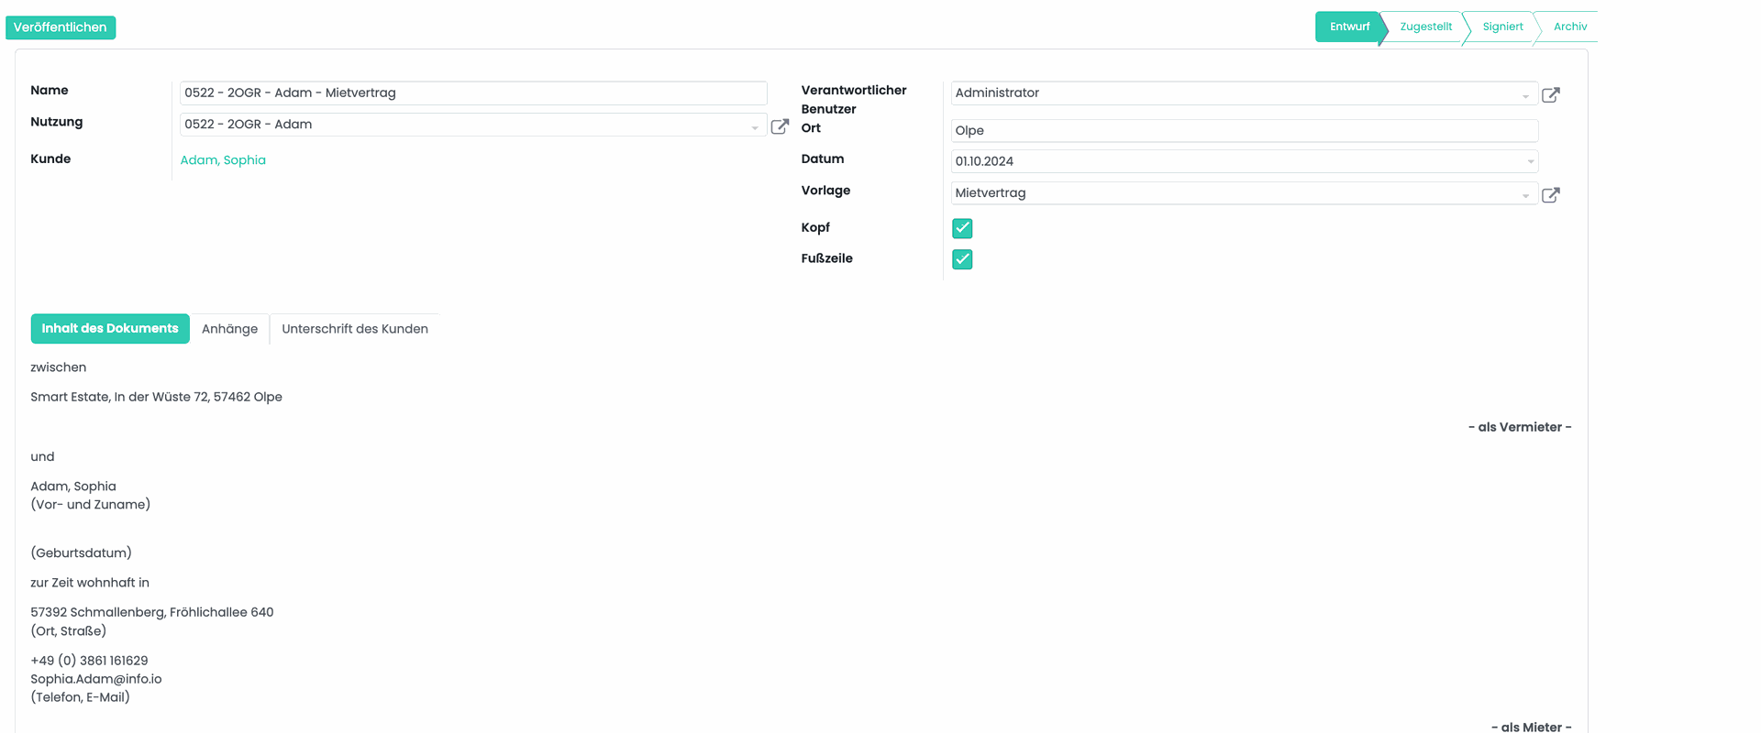The width and height of the screenshot is (1761, 733).
Task: Open the Datum date picker dropdown
Action: click(1530, 162)
